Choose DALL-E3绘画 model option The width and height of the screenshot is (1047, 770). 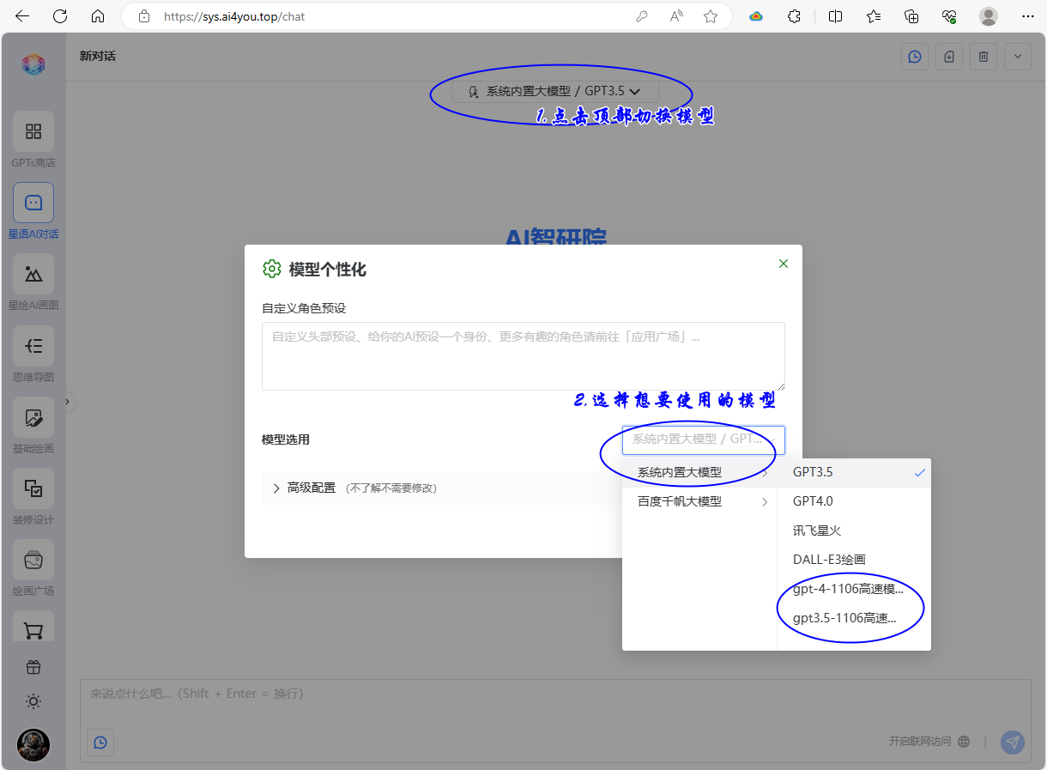click(854, 560)
